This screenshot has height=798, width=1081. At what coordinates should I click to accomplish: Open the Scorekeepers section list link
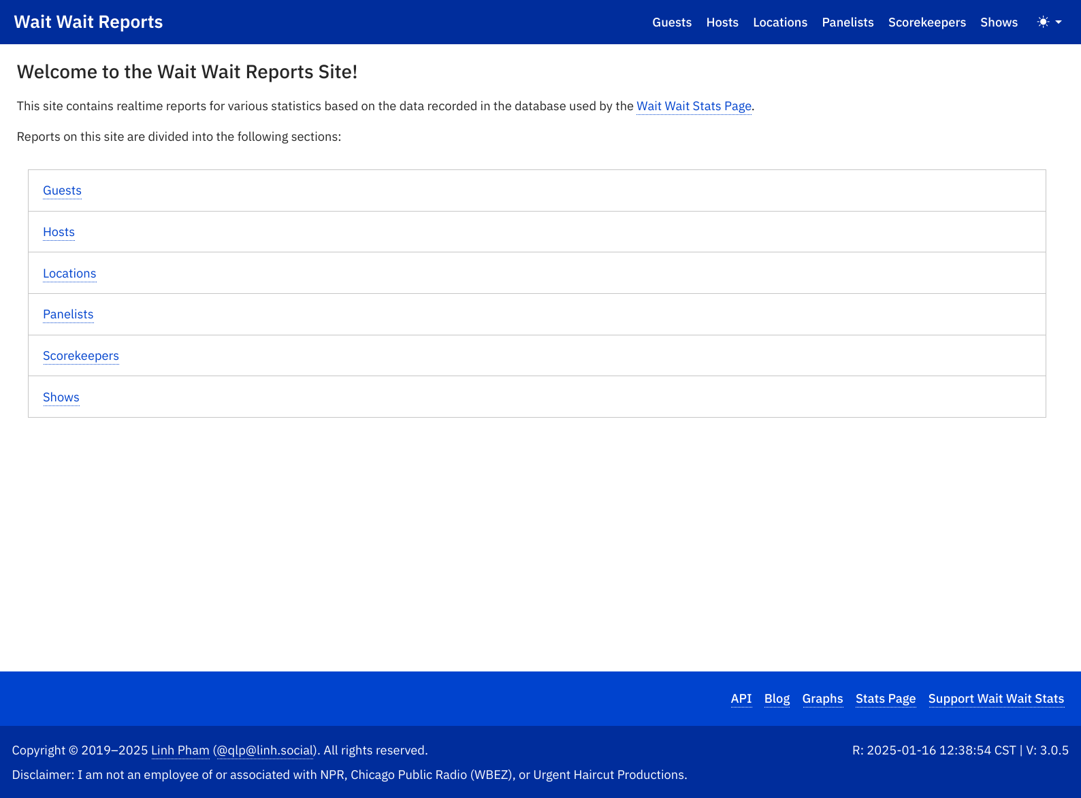point(80,356)
